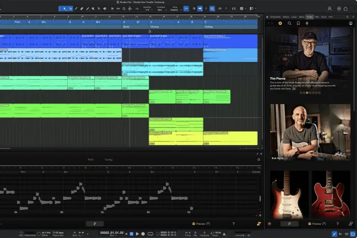Adjust the master volume slider in the transport

click(x=243, y=235)
